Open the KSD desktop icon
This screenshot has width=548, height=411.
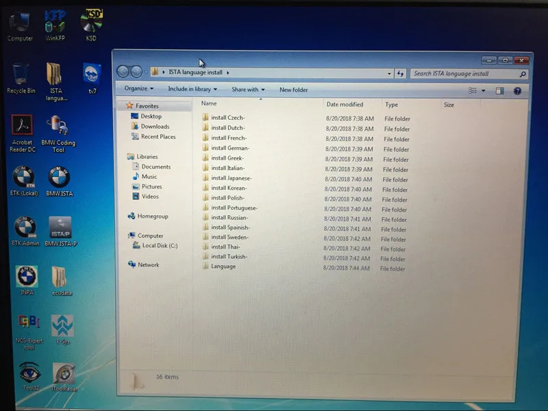pyautogui.click(x=91, y=25)
